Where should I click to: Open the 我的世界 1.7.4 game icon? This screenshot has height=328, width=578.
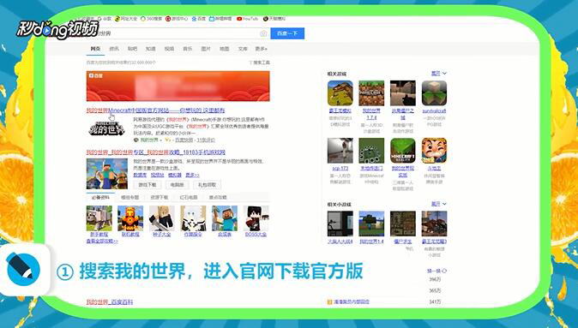pos(371,93)
